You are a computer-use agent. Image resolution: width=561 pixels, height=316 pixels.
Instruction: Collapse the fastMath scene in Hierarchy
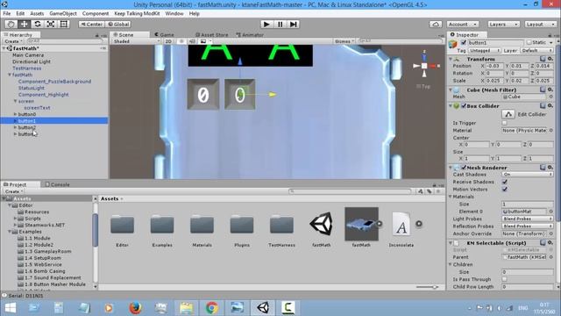point(4,48)
